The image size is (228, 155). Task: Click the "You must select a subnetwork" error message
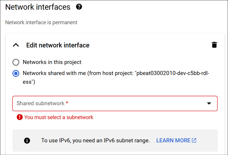tap(59, 117)
